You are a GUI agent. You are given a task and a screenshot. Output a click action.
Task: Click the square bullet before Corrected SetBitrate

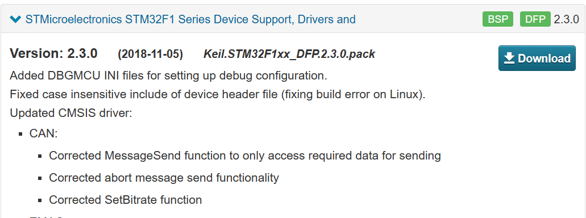(40, 200)
